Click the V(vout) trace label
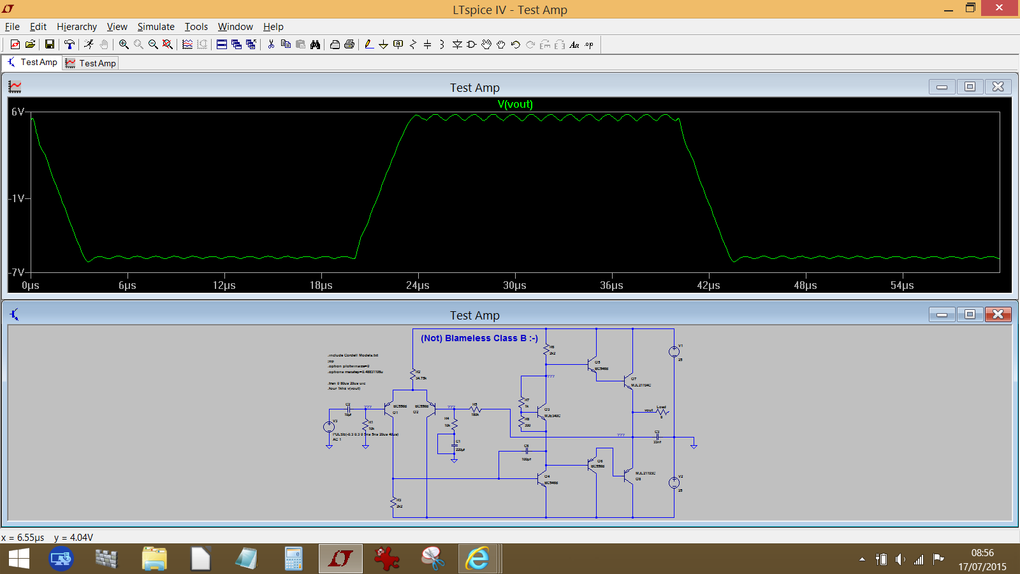 pos(515,104)
